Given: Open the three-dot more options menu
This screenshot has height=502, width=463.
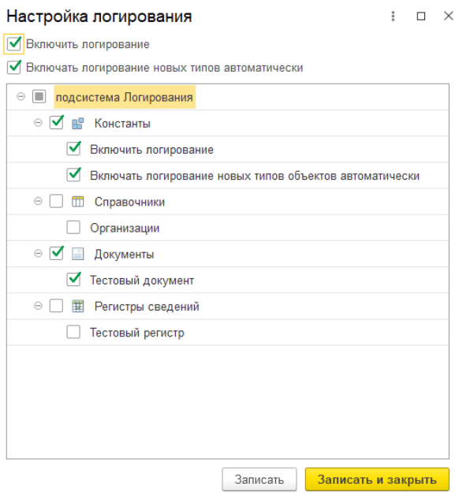Looking at the screenshot, I should click(393, 16).
